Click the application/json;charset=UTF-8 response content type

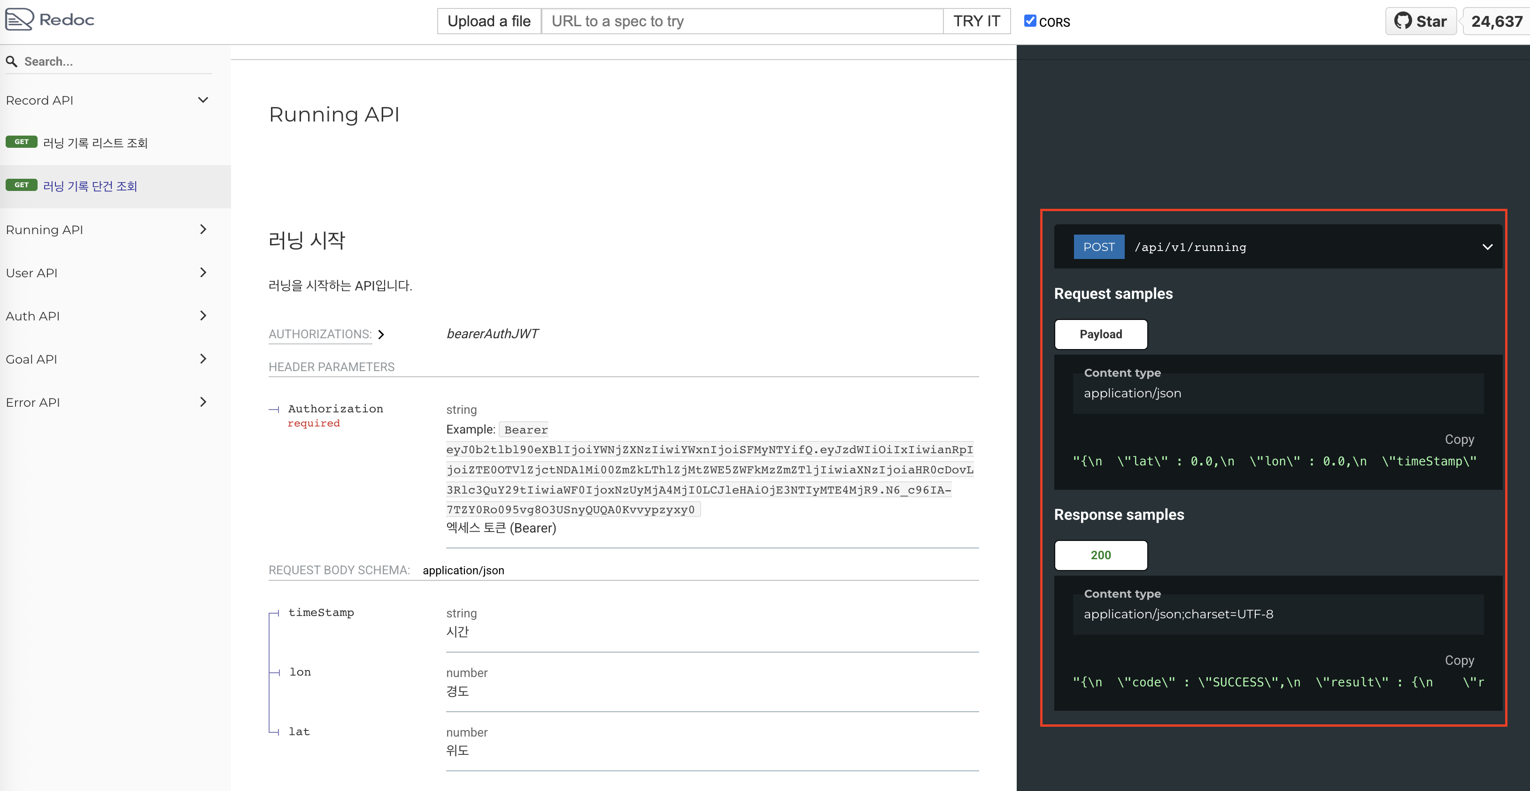pyautogui.click(x=1178, y=614)
